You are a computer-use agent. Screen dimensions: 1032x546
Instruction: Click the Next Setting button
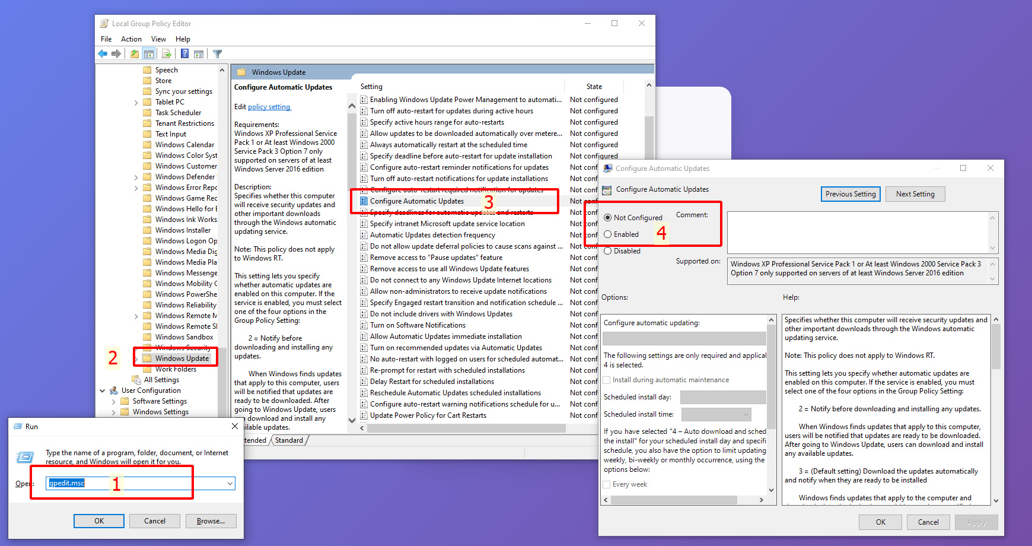pos(915,194)
